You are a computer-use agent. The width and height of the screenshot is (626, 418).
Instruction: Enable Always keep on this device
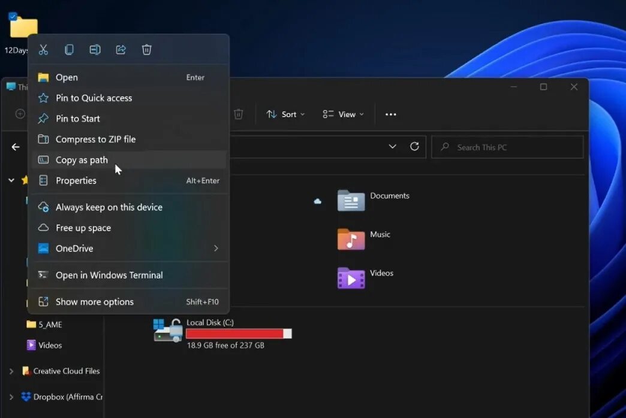point(108,207)
